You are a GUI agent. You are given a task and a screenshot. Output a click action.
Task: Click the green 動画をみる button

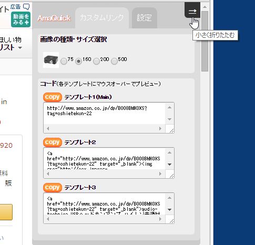point(21,19)
